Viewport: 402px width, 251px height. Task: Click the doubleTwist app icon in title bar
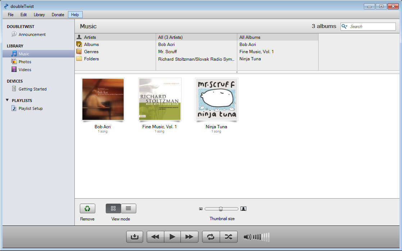6,6
